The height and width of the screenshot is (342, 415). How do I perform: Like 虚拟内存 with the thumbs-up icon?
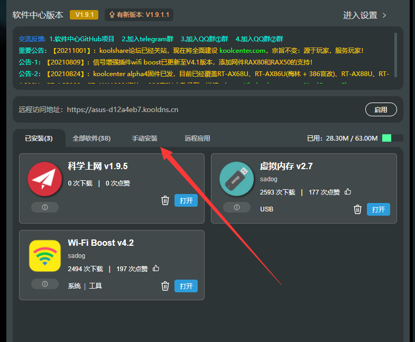point(347,192)
